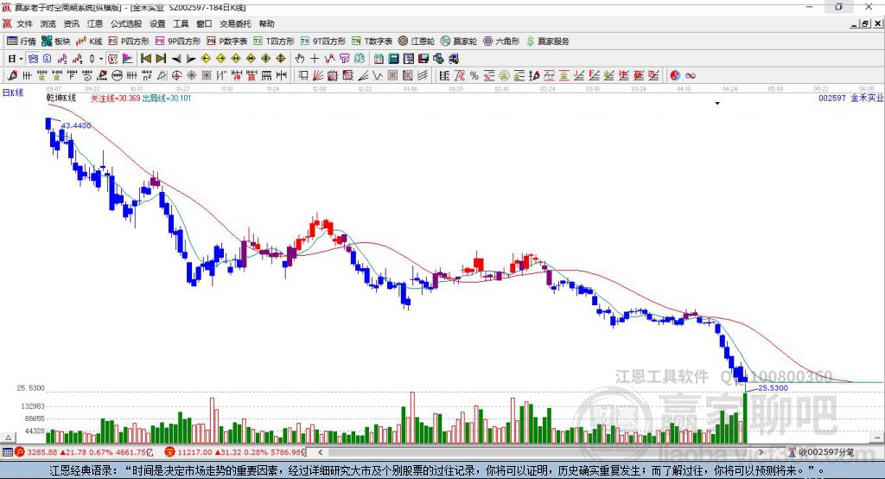Select the spiral drawing tool
The image size is (885, 479).
tap(87, 76)
